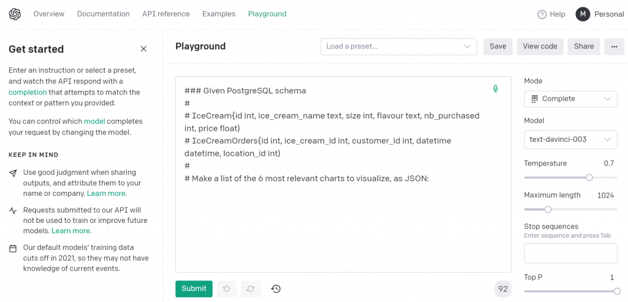Click the undo arrow icon
The height and width of the screenshot is (302, 628).
point(226,289)
